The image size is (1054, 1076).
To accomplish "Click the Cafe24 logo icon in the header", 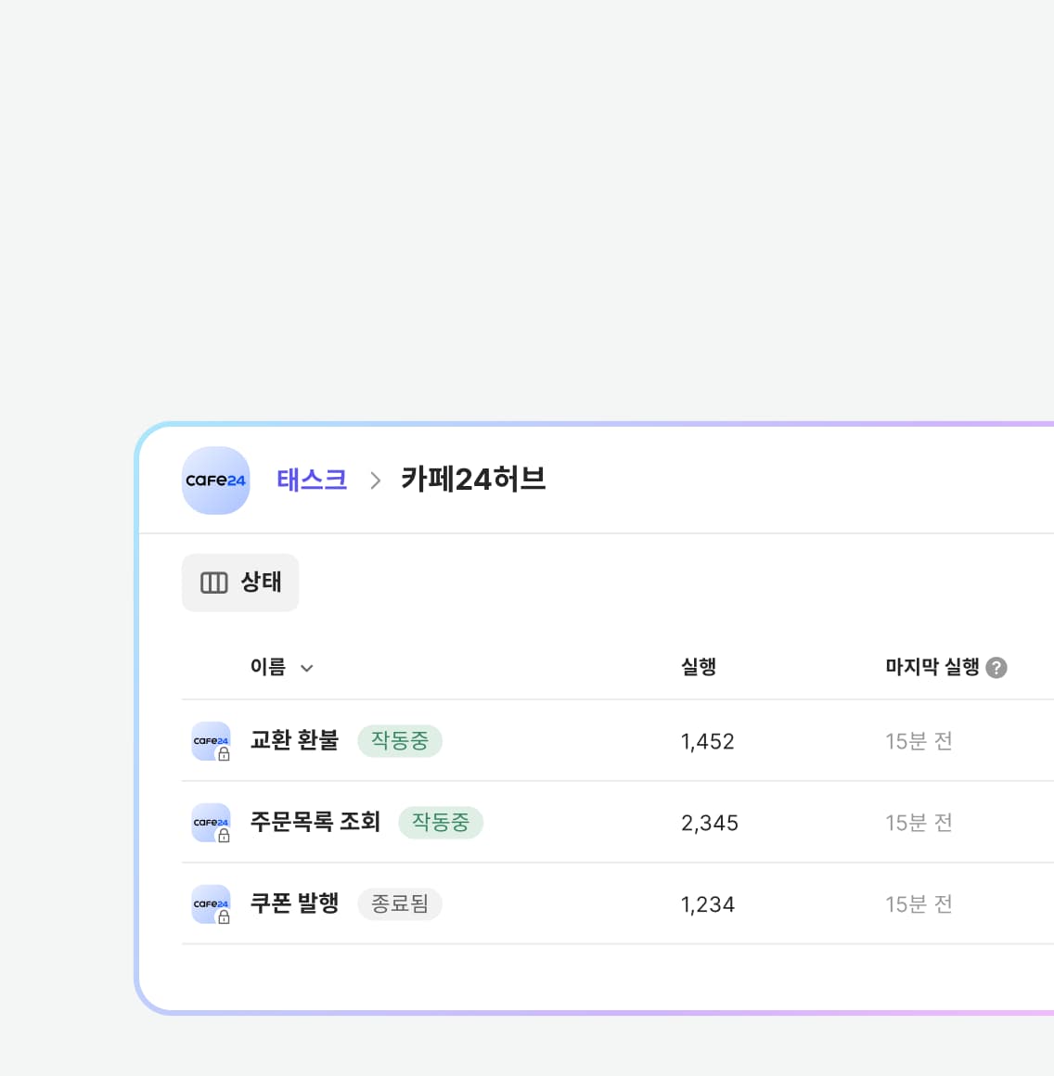I will 215,480.
